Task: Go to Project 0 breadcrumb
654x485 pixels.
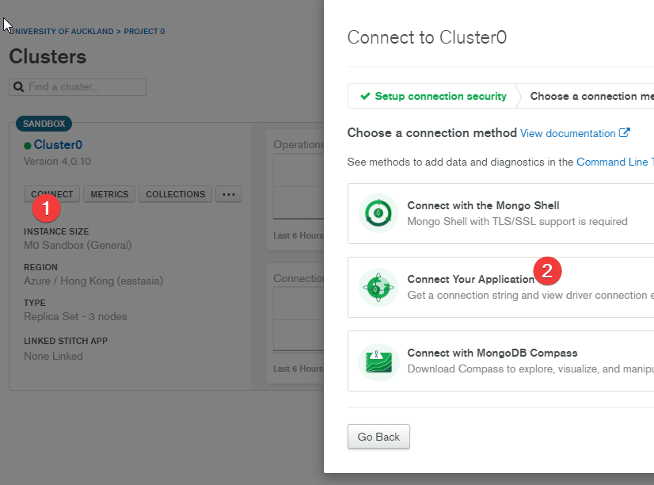Action: [x=144, y=32]
